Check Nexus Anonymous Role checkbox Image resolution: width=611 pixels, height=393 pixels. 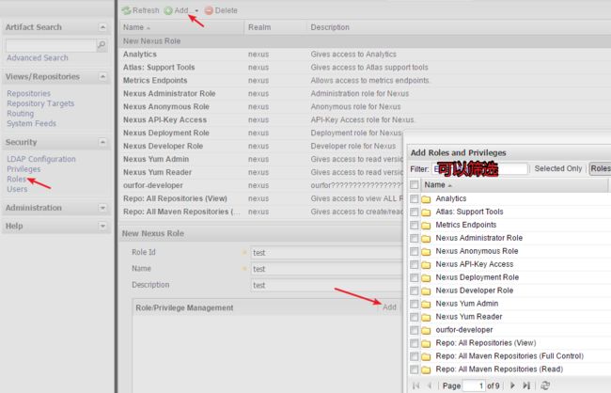pyautogui.click(x=415, y=251)
